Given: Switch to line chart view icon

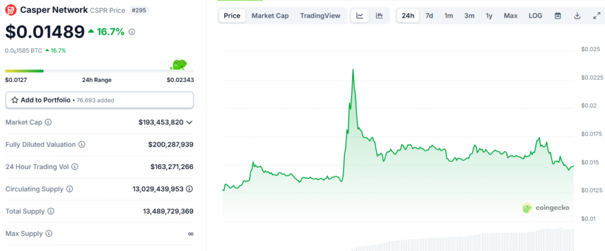Looking at the screenshot, I should point(360,16).
